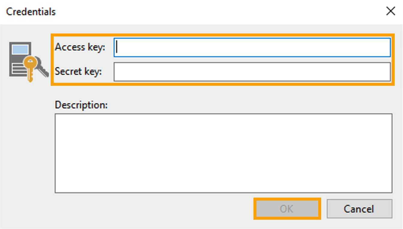Close the Credentials dialog with the X
The height and width of the screenshot is (229, 403).
point(390,11)
